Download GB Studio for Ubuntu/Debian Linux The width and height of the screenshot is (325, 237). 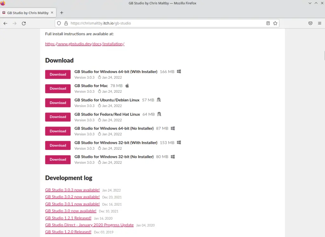click(58, 103)
